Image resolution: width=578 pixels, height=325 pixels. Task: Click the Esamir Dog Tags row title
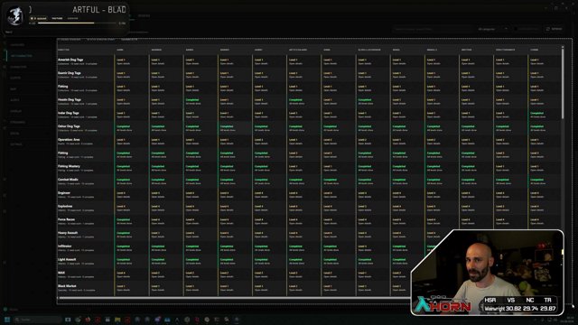(69, 73)
